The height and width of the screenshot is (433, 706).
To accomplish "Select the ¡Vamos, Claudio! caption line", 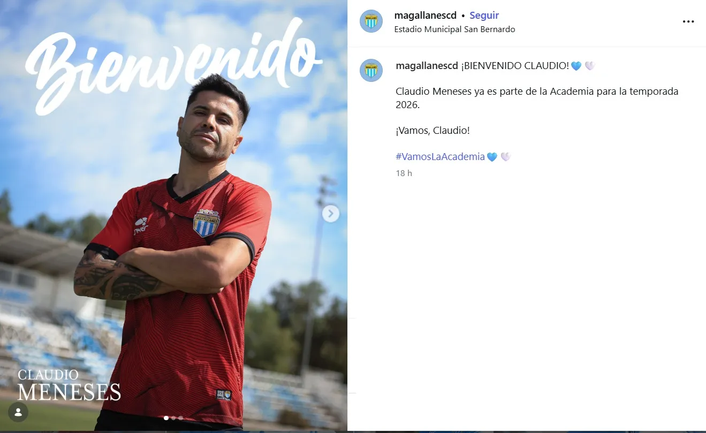I will click(432, 131).
